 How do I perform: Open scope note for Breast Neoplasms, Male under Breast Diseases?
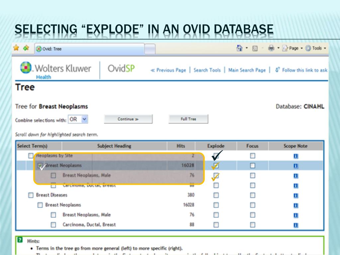296,215
